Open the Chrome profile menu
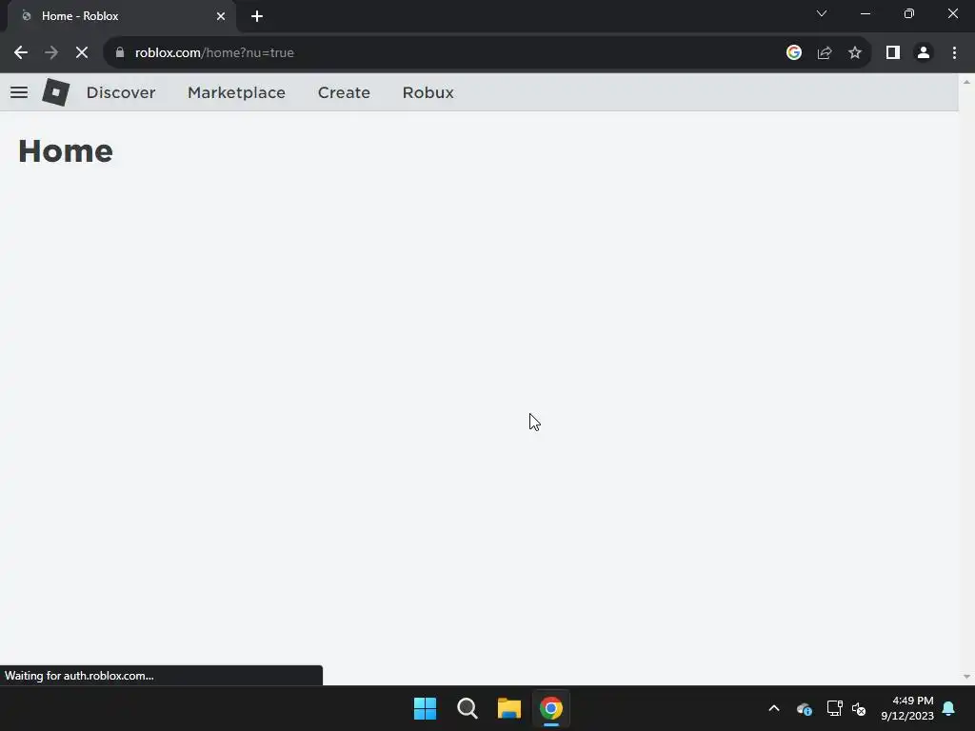 click(x=924, y=53)
